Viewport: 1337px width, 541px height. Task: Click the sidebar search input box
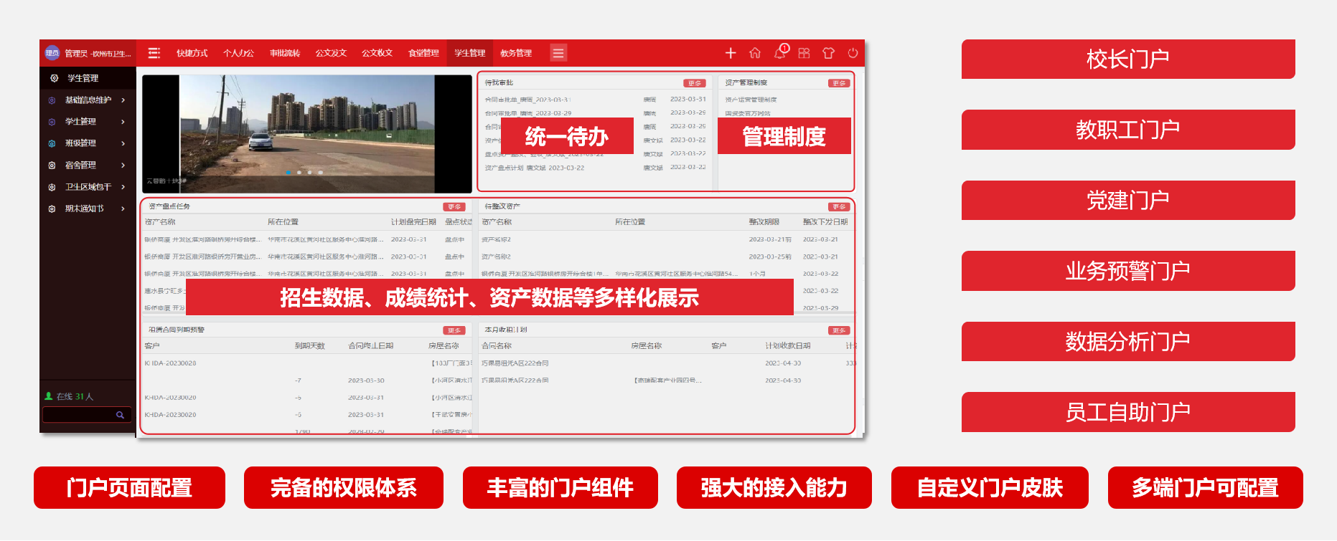pyautogui.click(x=88, y=415)
